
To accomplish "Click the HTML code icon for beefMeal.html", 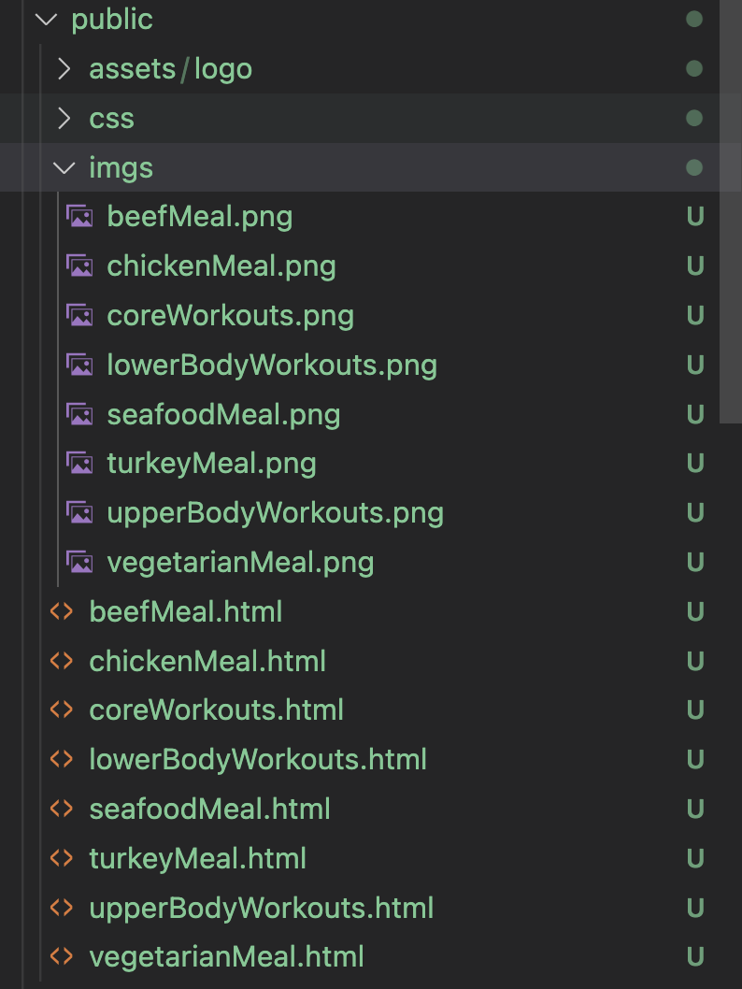I will pos(61,611).
